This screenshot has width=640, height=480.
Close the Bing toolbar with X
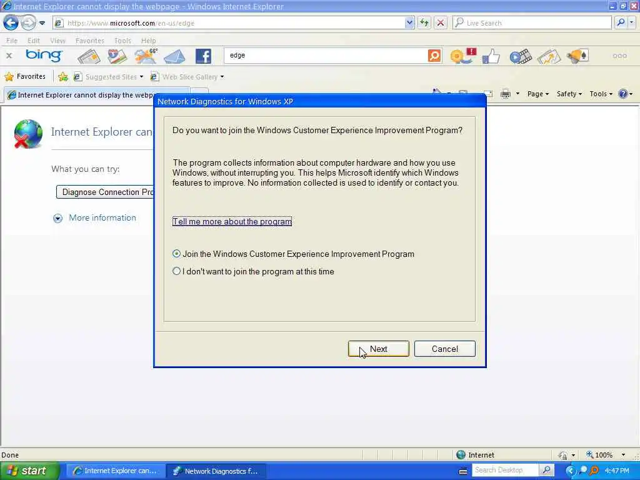click(9, 56)
